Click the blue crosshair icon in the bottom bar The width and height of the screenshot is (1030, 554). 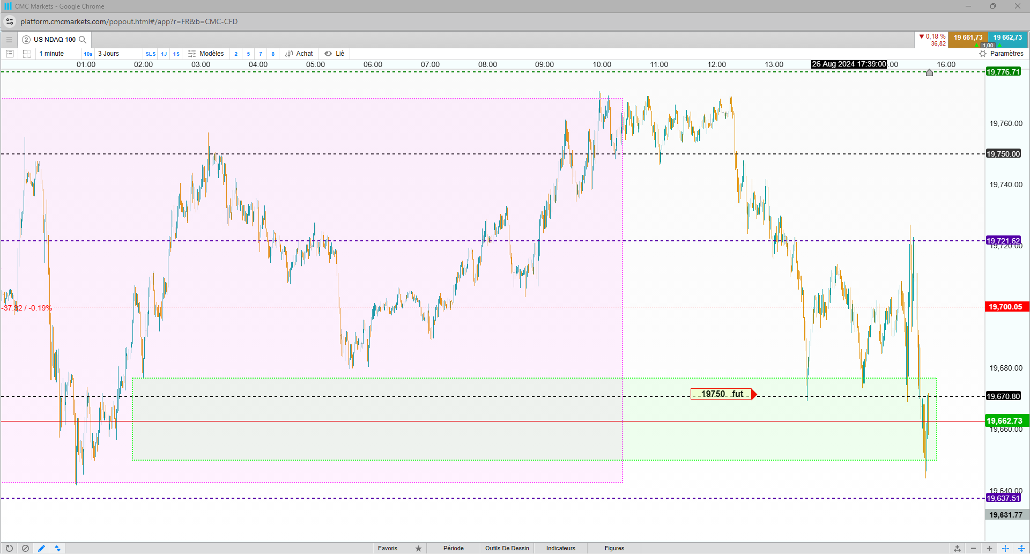[x=1005, y=548]
